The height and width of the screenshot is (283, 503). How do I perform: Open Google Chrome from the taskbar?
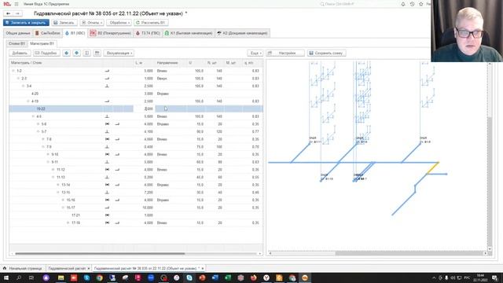pos(100,277)
